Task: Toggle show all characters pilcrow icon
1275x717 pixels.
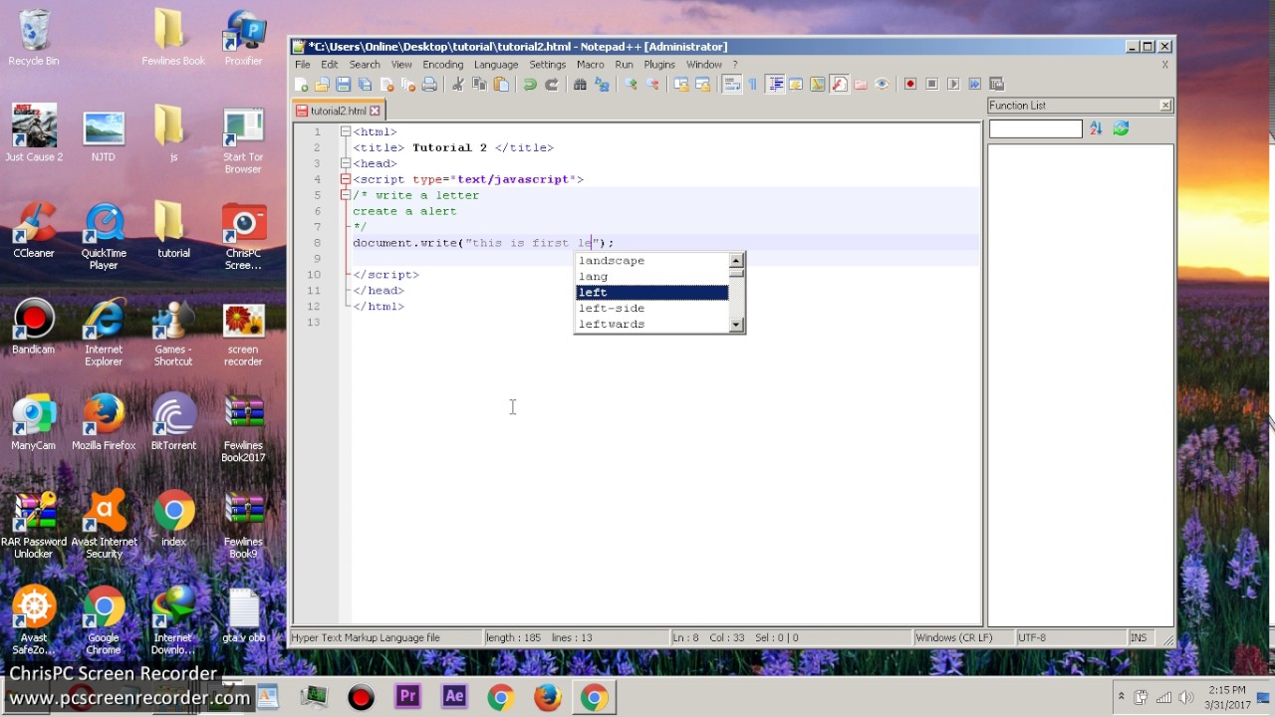Action: tap(753, 85)
